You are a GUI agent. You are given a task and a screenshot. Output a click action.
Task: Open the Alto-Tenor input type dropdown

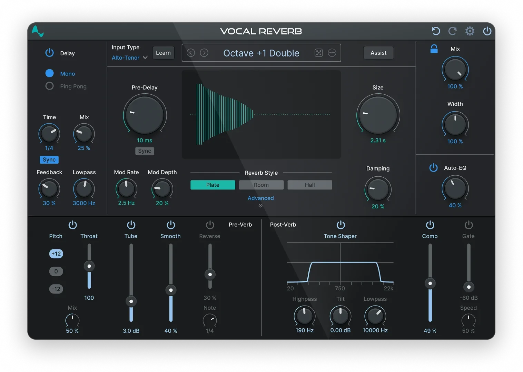129,58
